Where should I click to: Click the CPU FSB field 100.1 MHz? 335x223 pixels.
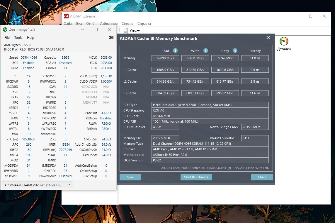pyautogui.click(x=210, y=121)
